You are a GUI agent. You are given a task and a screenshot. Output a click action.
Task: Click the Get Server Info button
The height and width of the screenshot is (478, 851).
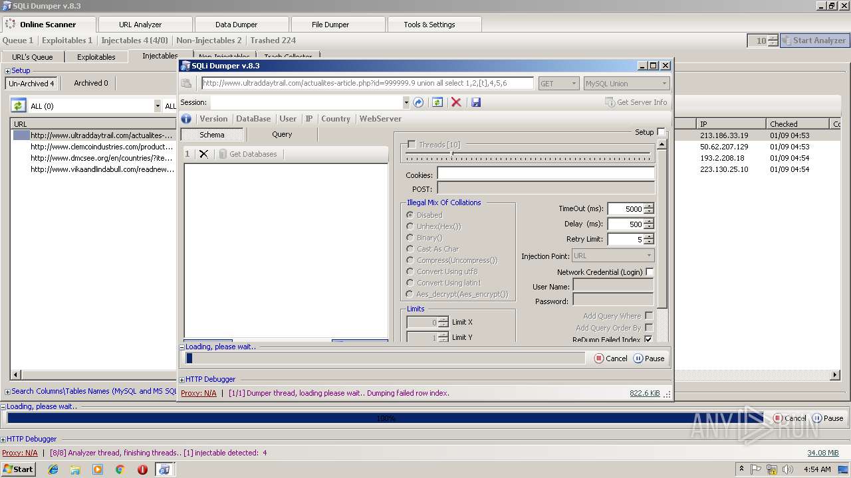coord(636,102)
